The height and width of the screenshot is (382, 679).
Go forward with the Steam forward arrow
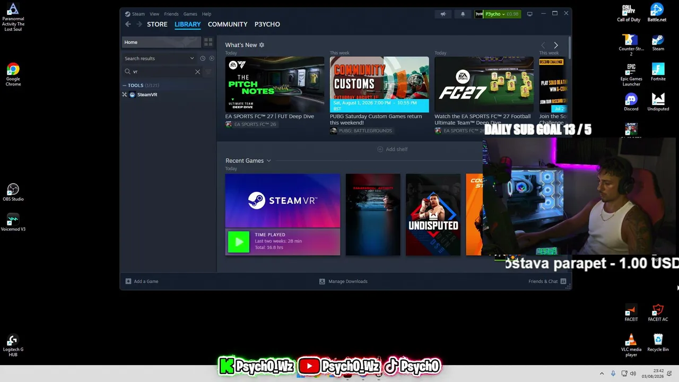pos(140,24)
